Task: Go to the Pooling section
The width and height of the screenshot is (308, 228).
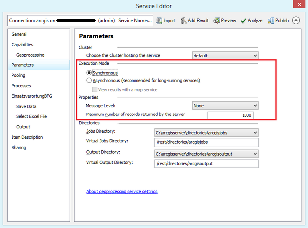Action: pos(18,75)
